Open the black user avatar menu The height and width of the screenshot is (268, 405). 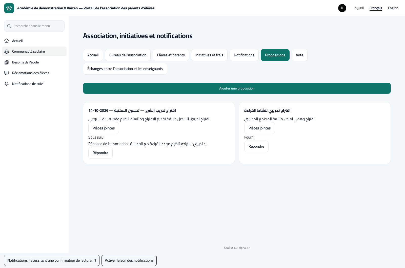tap(342, 8)
